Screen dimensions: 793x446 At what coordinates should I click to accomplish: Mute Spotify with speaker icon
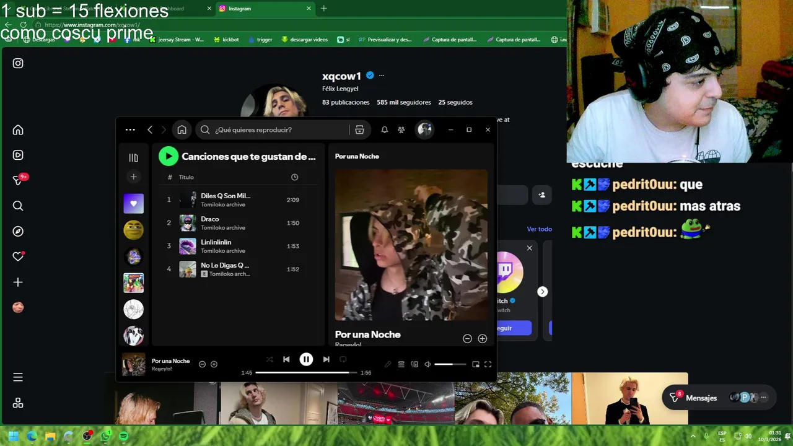(x=427, y=364)
